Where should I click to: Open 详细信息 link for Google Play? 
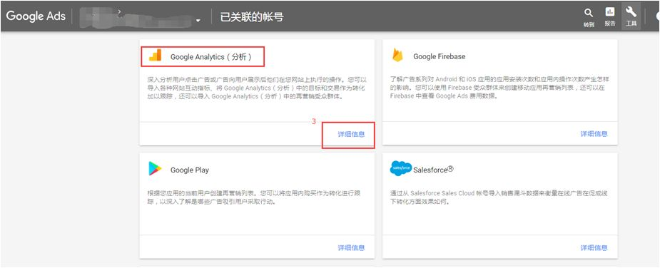tap(351, 248)
